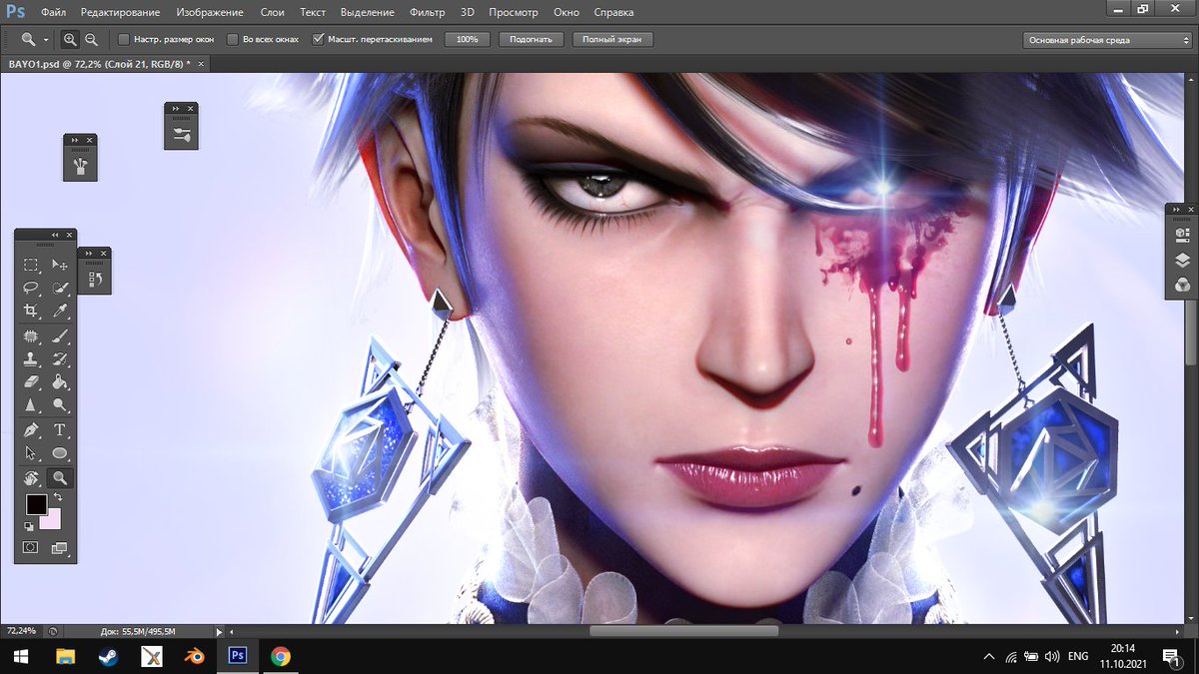Select the Rectangular Marquee tool
The height and width of the screenshot is (674, 1199).
[31, 265]
